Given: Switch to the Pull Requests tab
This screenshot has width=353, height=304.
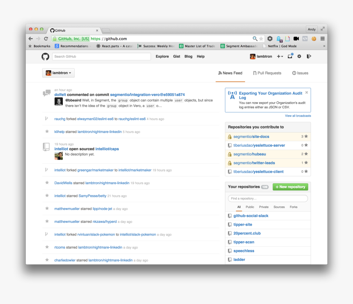Looking at the screenshot, I should 267,73.
